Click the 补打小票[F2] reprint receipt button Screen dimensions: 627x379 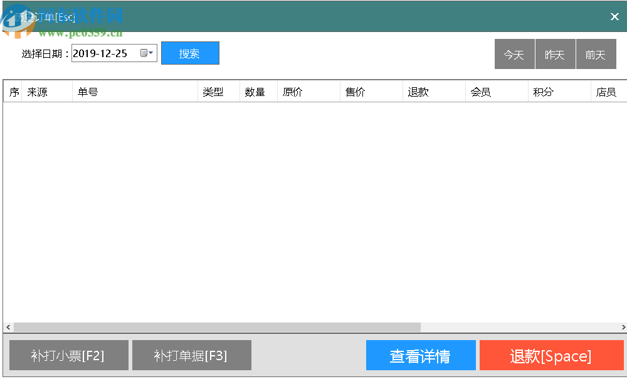click(69, 355)
